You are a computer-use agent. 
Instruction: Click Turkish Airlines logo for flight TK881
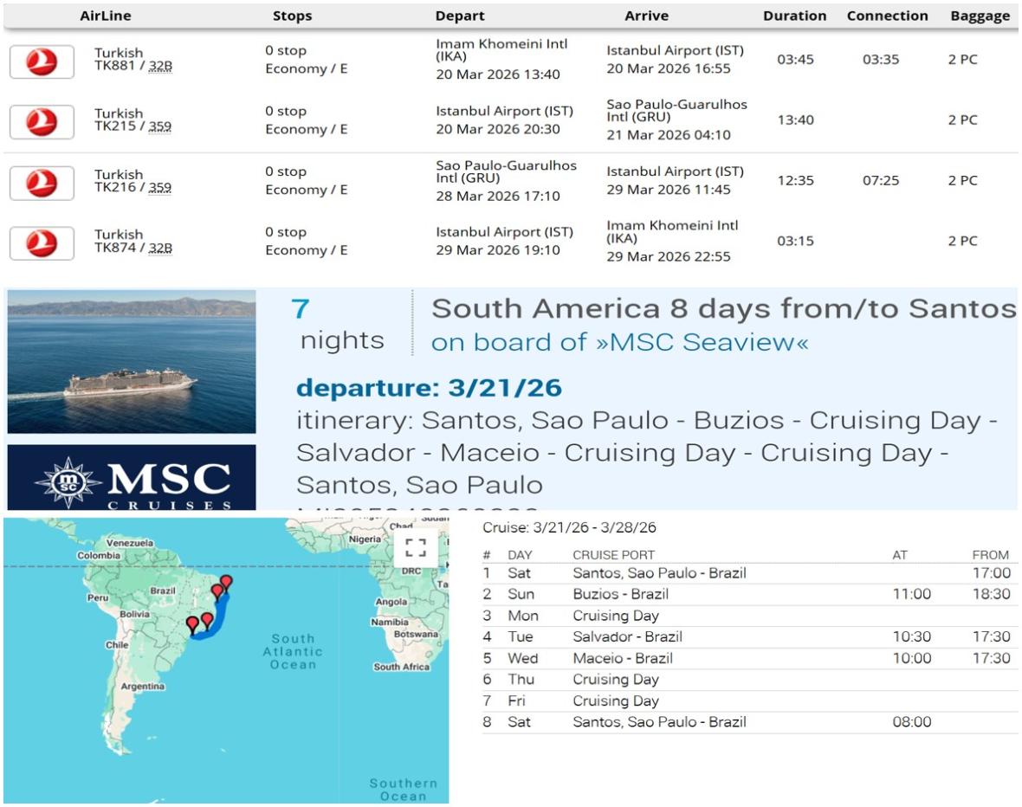tap(42, 61)
